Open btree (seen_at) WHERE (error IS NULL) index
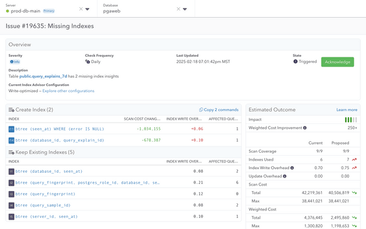Image resolution: width=366 pixels, height=229 pixels. coord(60,129)
